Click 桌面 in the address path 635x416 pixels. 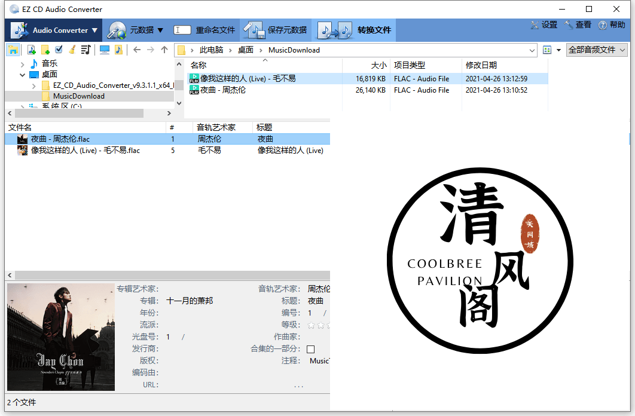(x=245, y=50)
